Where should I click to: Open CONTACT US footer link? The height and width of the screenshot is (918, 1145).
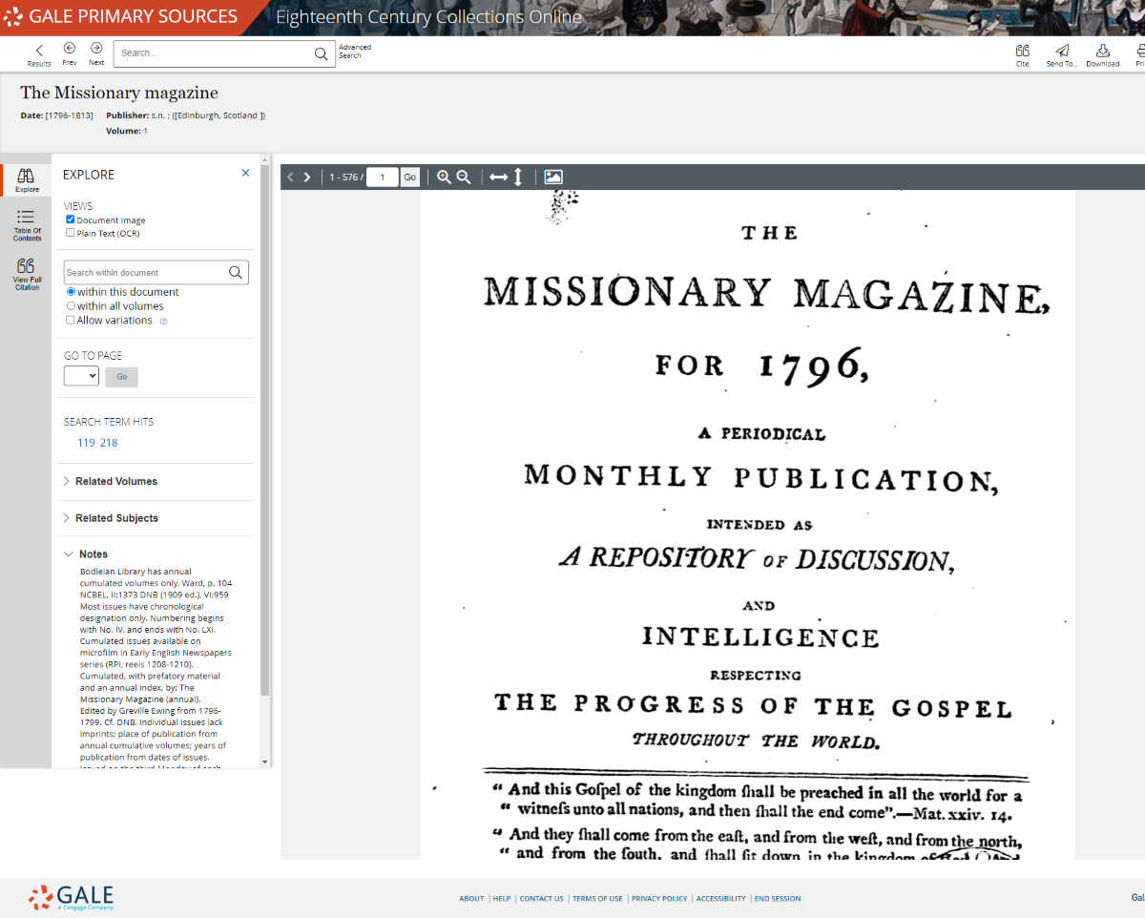point(541,899)
